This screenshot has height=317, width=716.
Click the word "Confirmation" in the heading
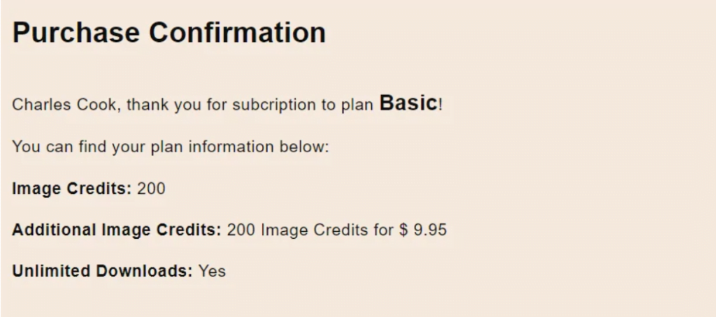tap(238, 32)
